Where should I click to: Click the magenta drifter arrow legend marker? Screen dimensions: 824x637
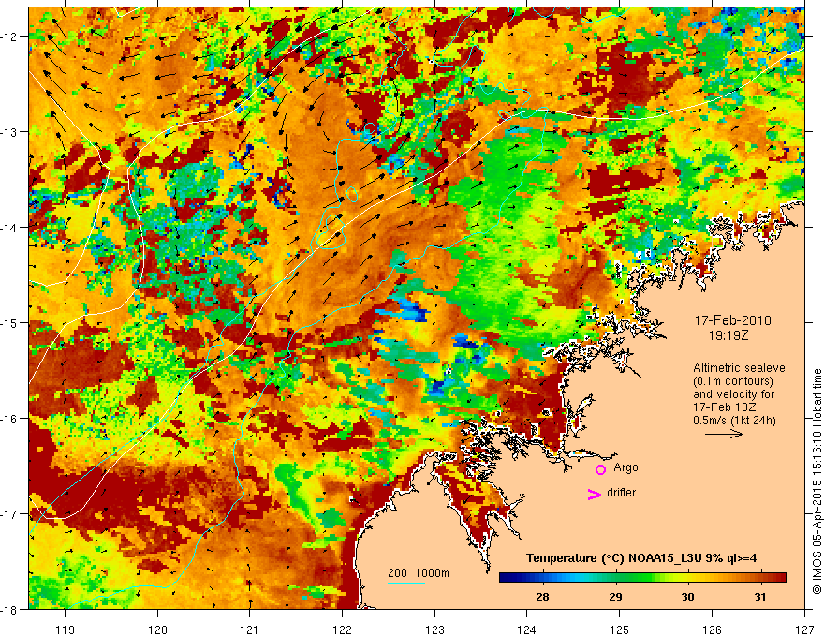pos(595,495)
